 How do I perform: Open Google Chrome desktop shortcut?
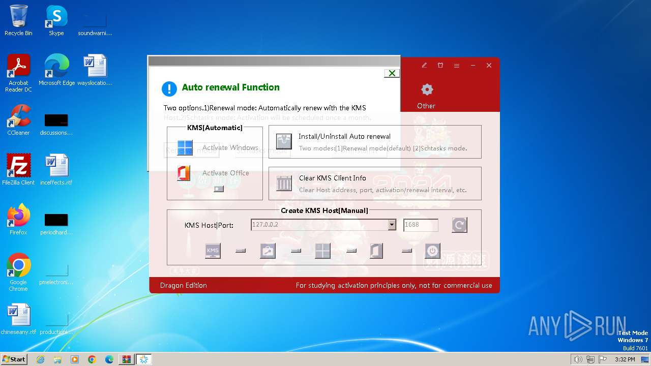tap(18, 272)
